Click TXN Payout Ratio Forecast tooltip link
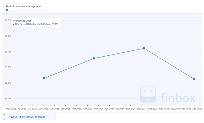This screenshot has height=123, width=204. (33, 24)
